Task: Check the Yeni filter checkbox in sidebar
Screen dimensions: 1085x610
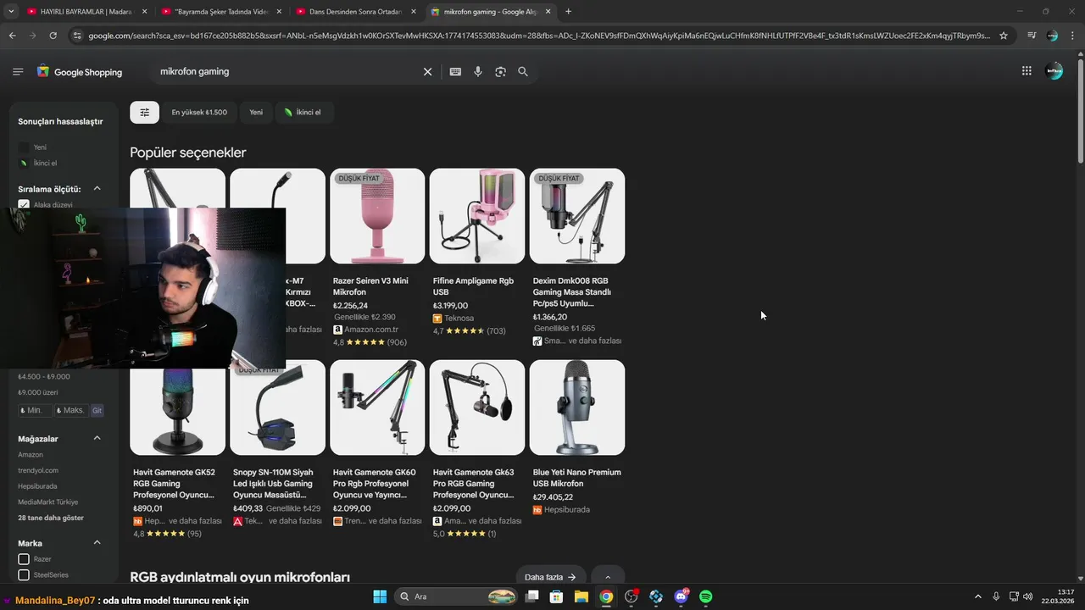Action: click(24, 147)
